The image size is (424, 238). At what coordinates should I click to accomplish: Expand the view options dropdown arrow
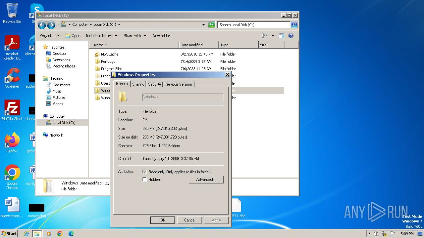point(273,36)
